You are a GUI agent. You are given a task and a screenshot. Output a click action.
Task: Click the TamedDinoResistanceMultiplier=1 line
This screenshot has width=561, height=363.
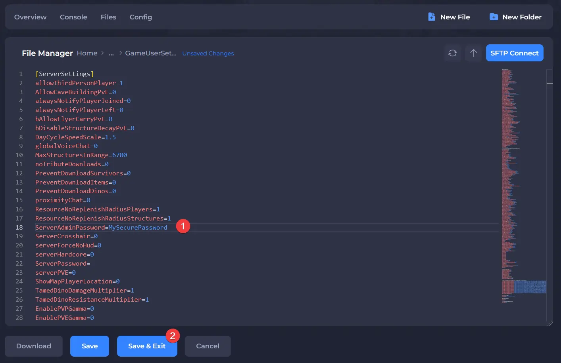point(92,300)
